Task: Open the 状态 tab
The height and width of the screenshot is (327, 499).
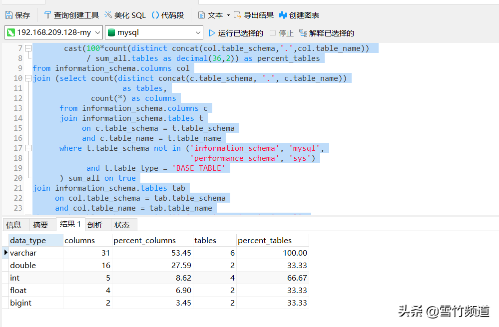Action: coord(122,225)
